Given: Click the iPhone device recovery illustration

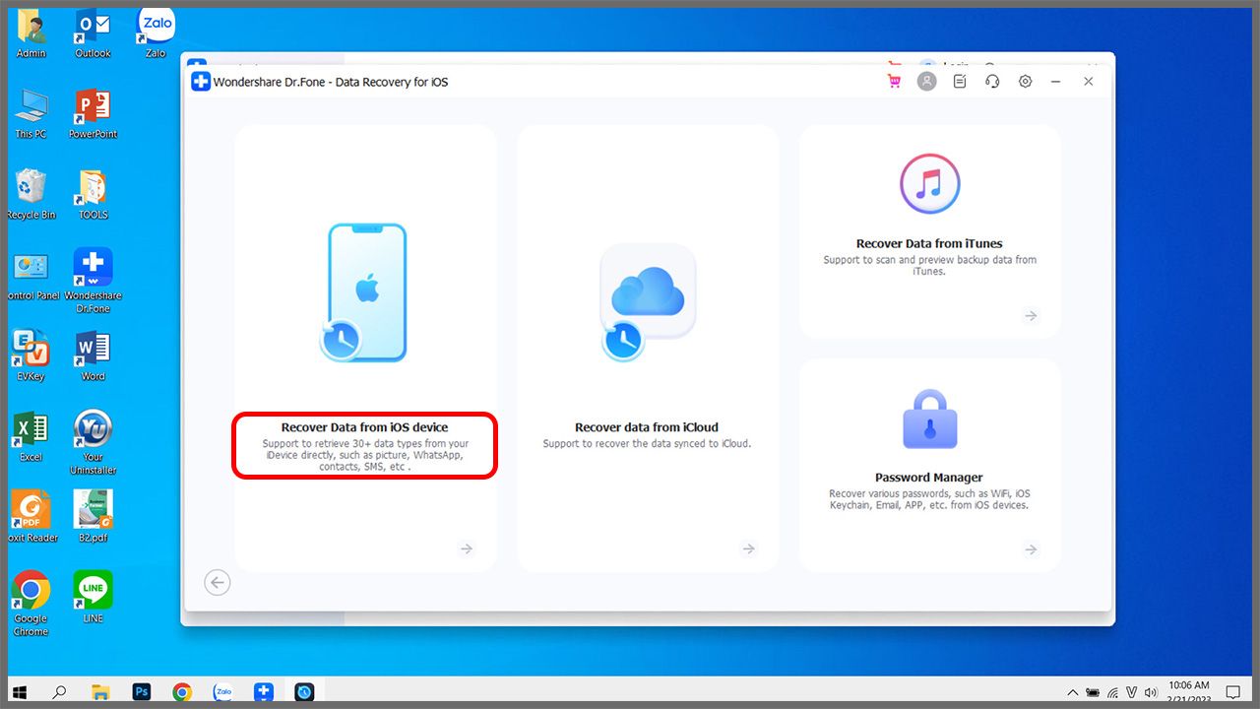Looking at the screenshot, I should [x=365, y=292].
